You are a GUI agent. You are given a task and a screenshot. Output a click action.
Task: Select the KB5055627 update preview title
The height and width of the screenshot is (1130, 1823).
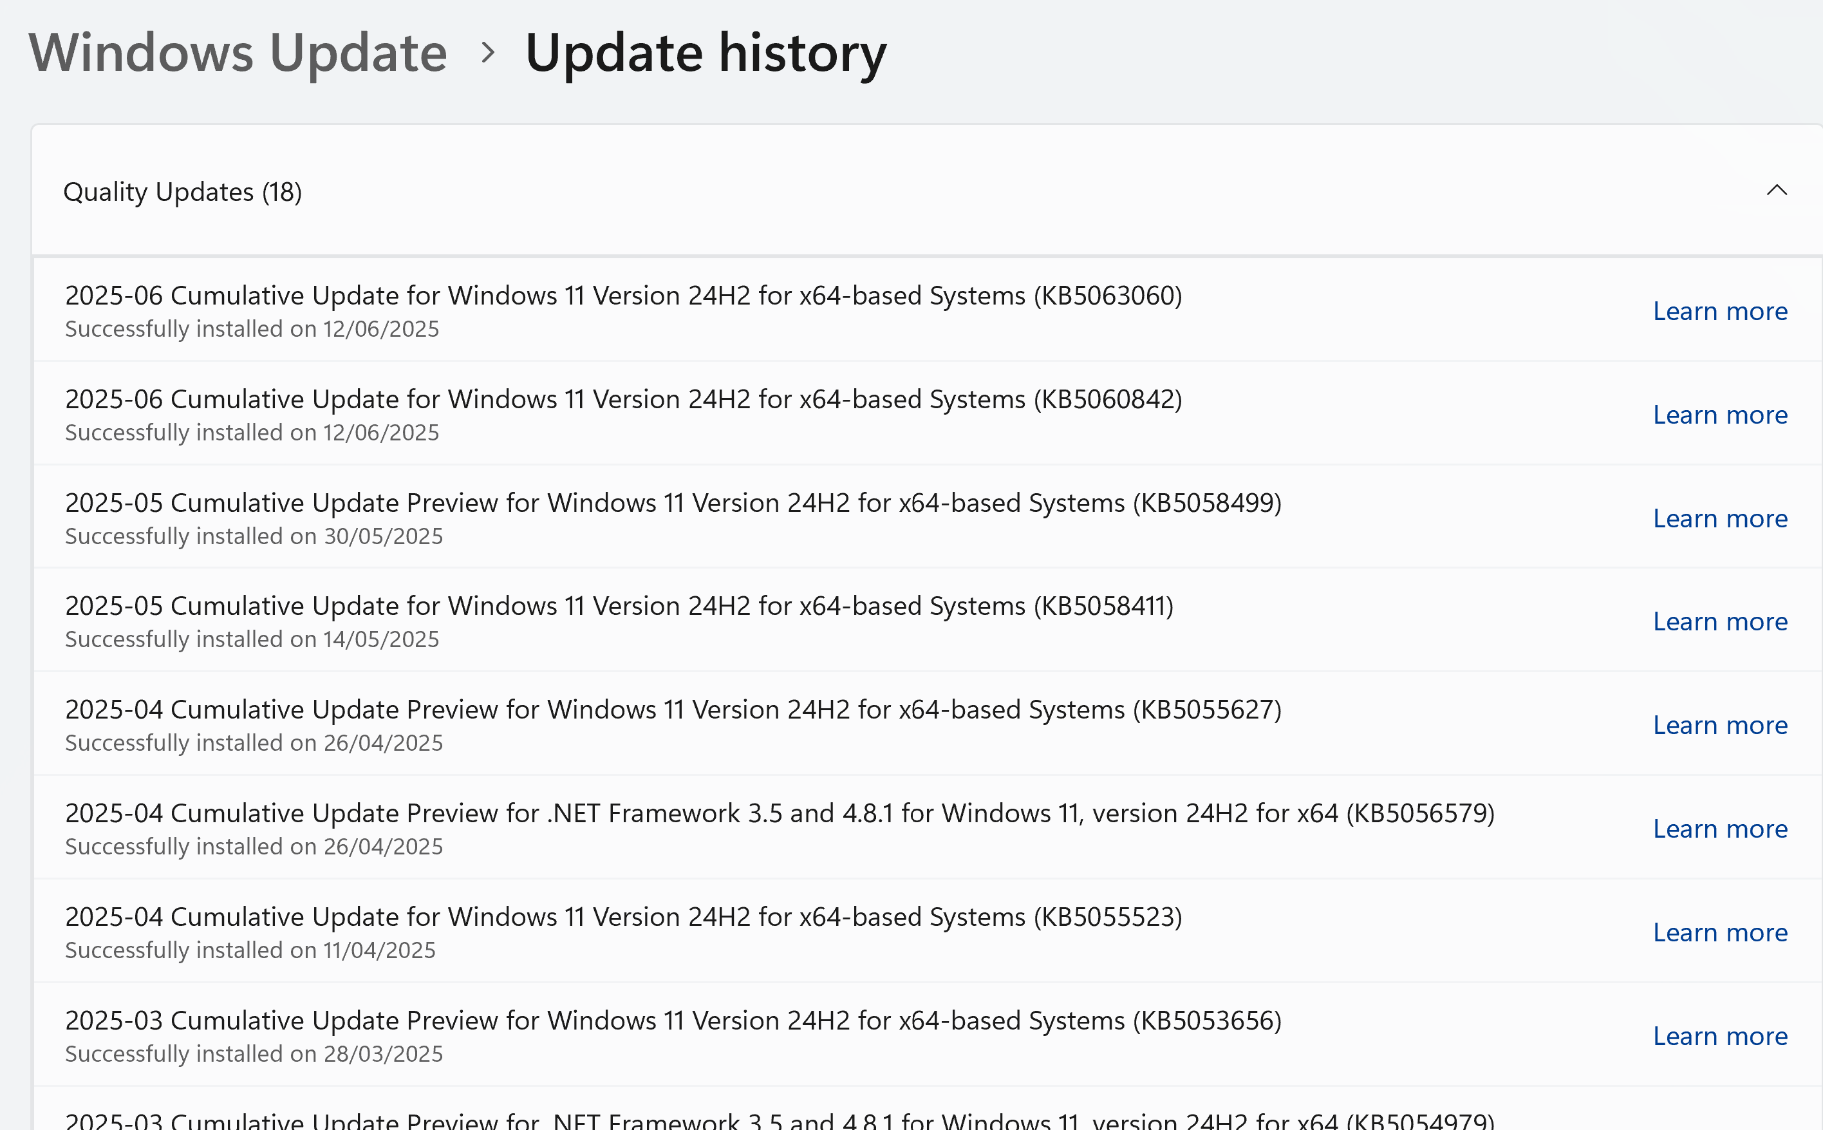pyautogui.click(x=673, y=710)
